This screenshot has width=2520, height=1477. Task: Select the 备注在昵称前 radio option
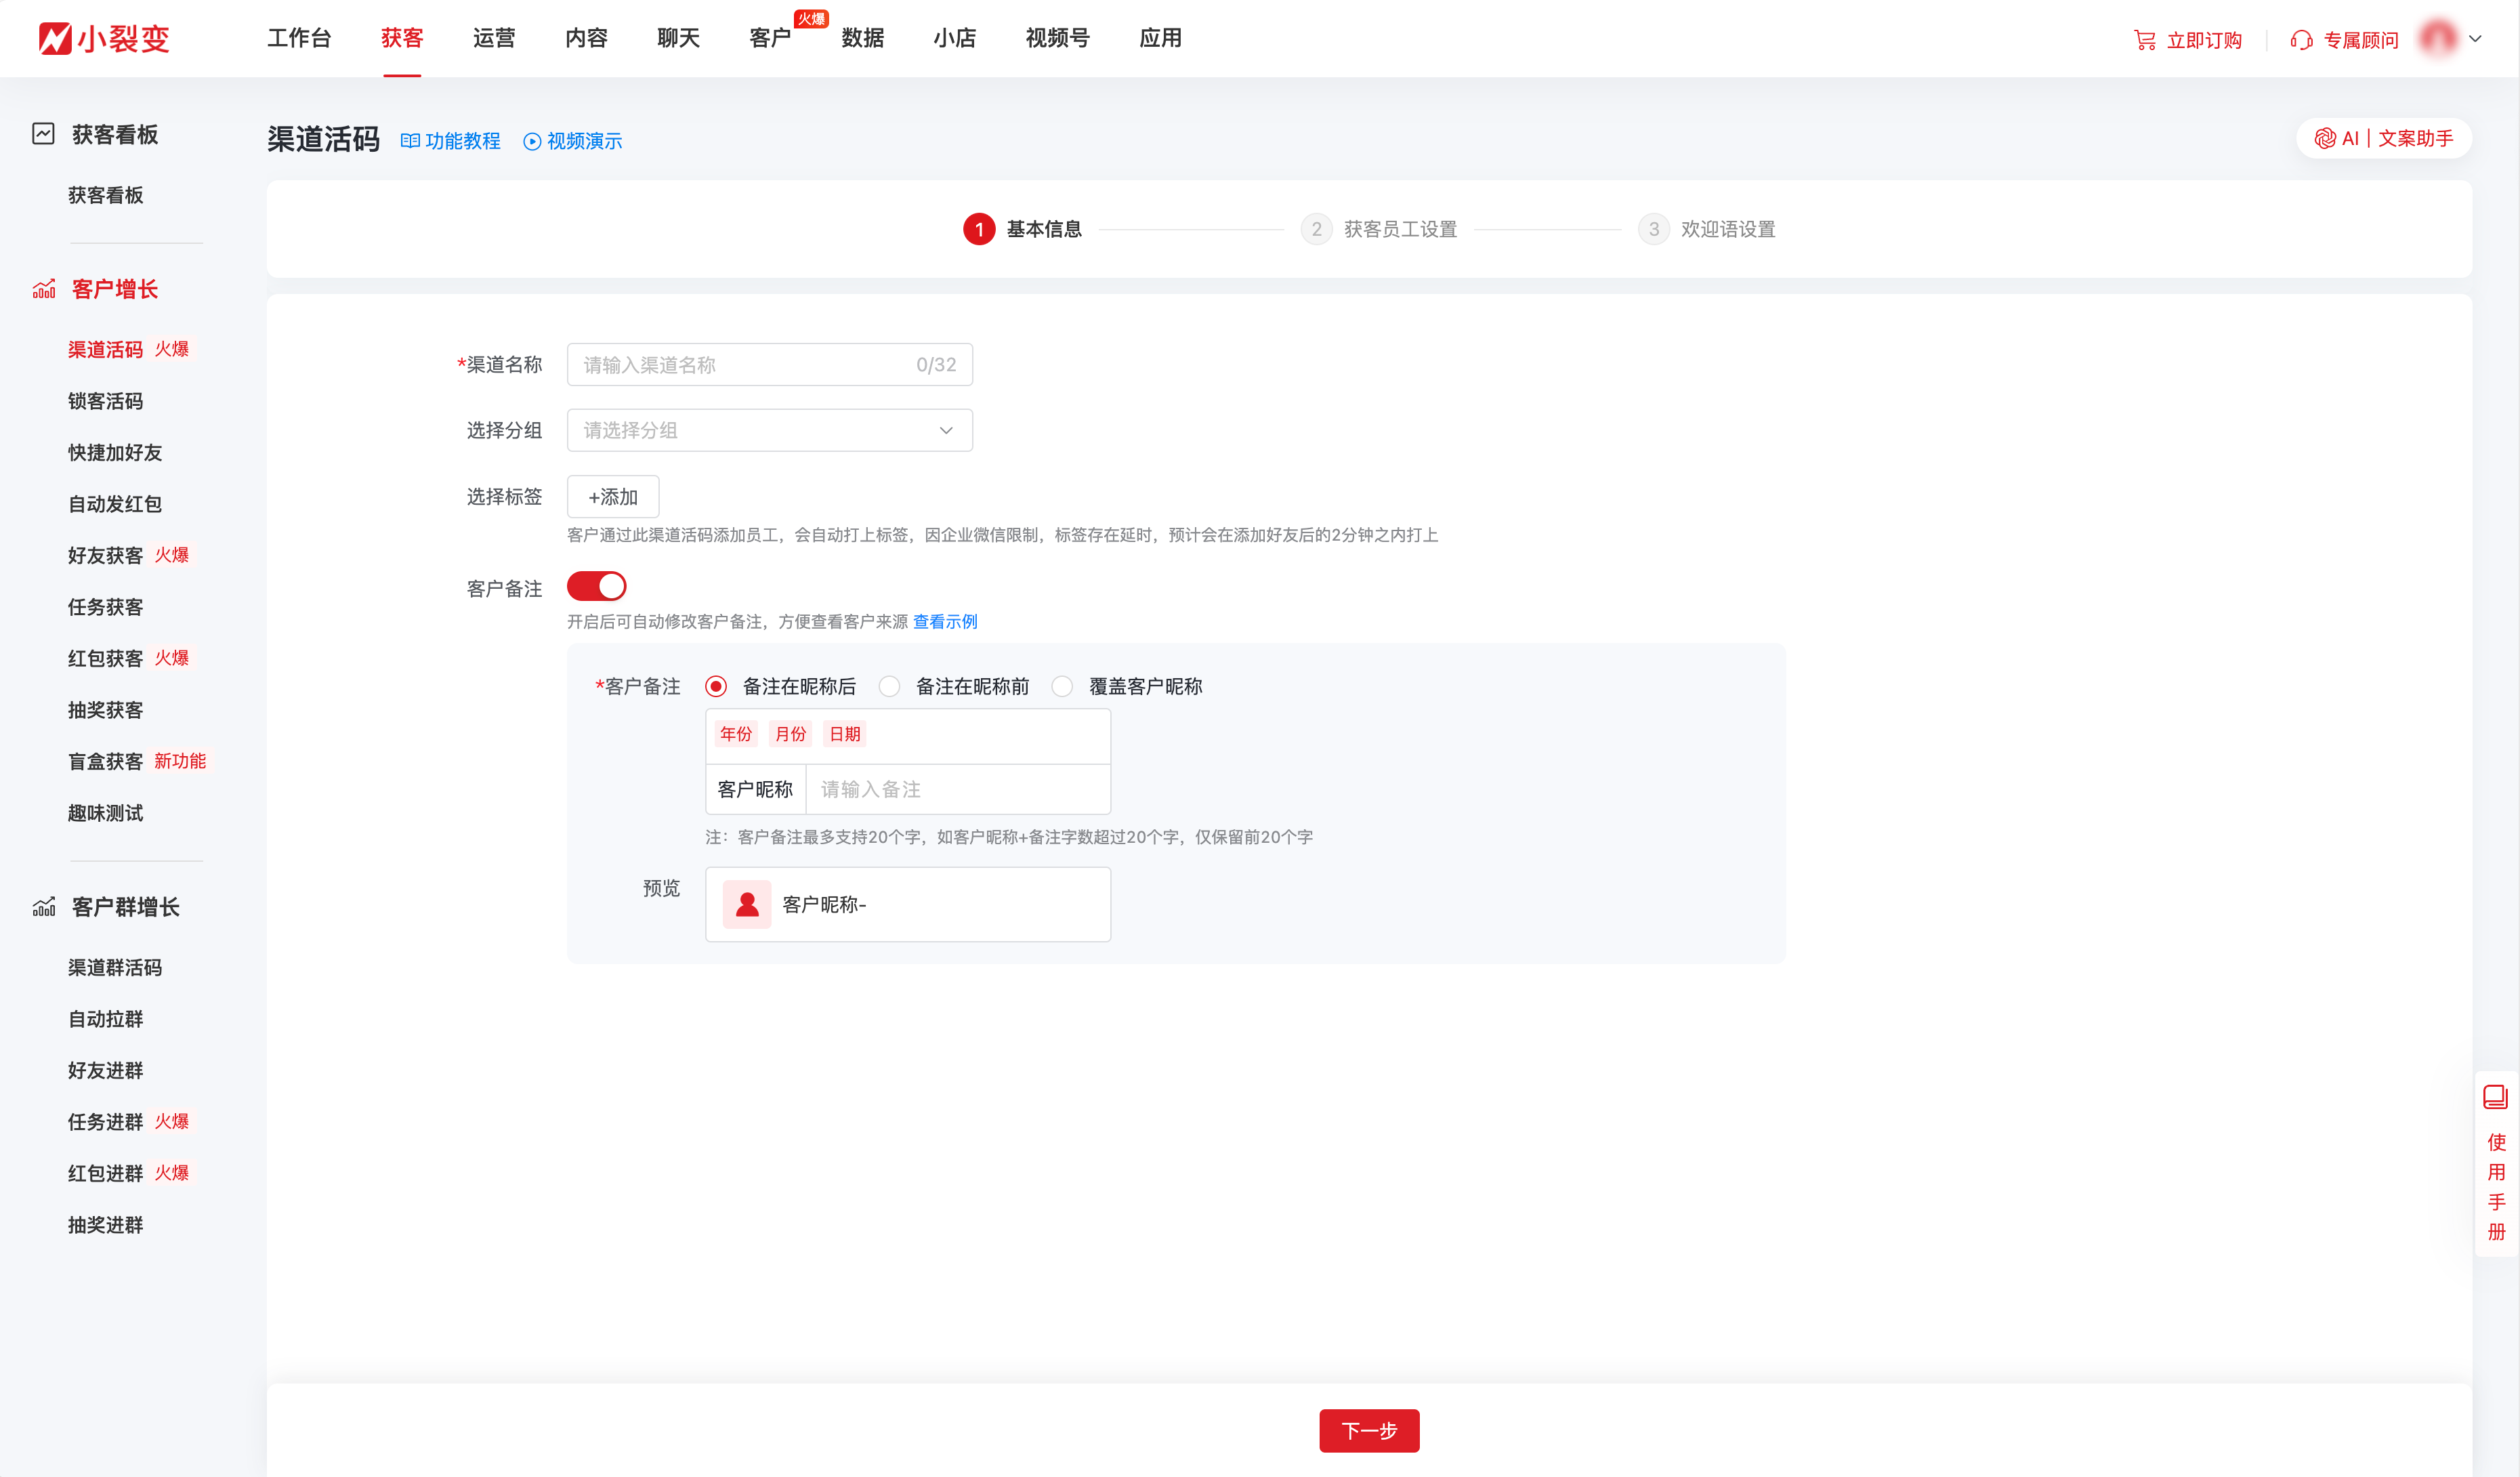pyautogui.click(x=889, y=686)
